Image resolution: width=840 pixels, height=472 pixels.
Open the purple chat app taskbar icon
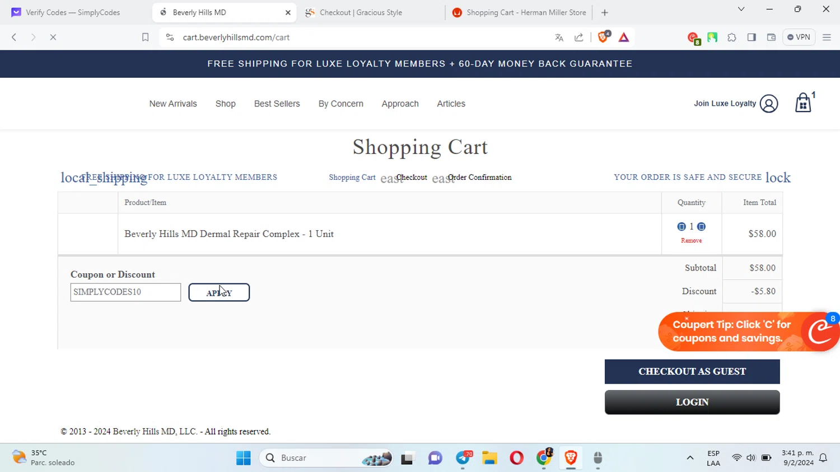coord(435,459)
